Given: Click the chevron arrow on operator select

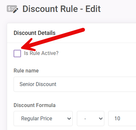Looking at the screenshot, I should pos(101,119).
